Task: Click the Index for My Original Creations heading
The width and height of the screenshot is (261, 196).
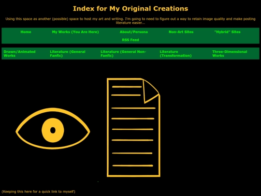Action: click(x=130, y=9)
